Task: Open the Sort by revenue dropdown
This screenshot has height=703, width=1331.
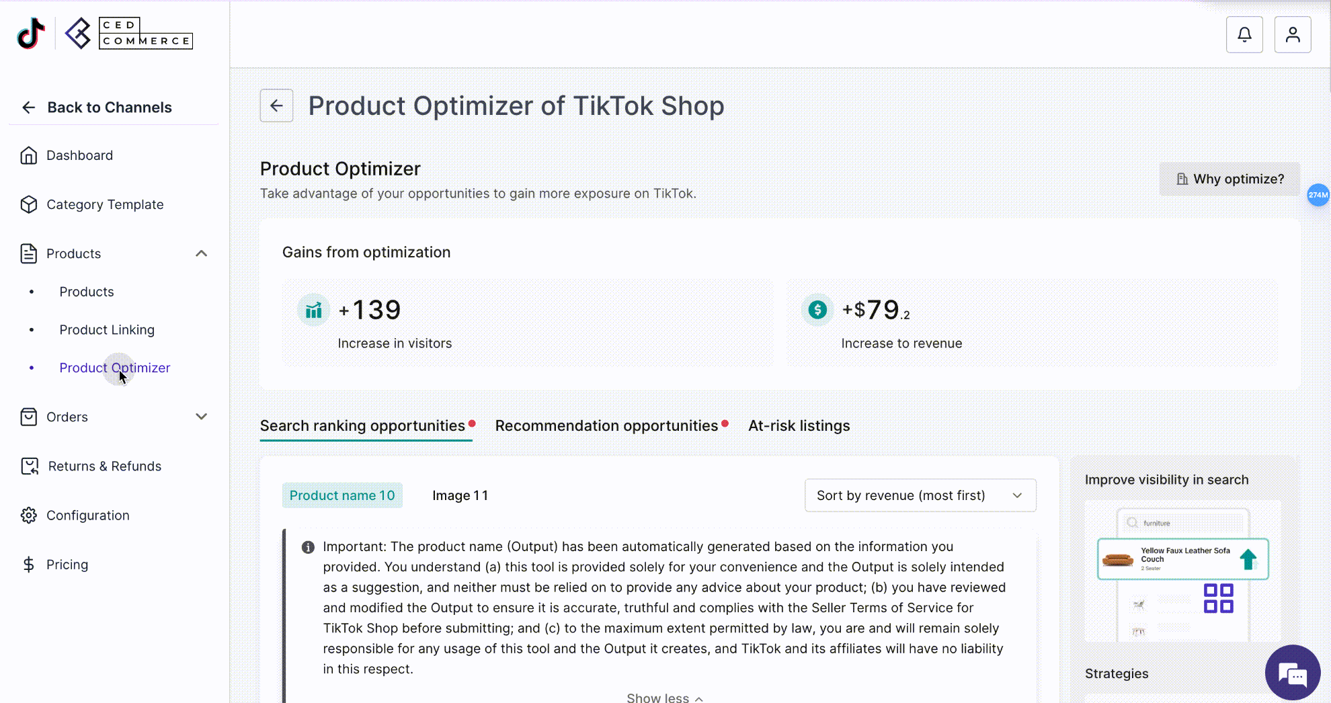Action: coord(920,495)
